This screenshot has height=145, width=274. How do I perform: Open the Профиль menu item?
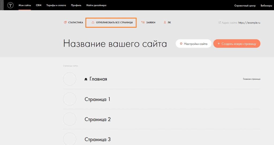[x=76, y=5]
